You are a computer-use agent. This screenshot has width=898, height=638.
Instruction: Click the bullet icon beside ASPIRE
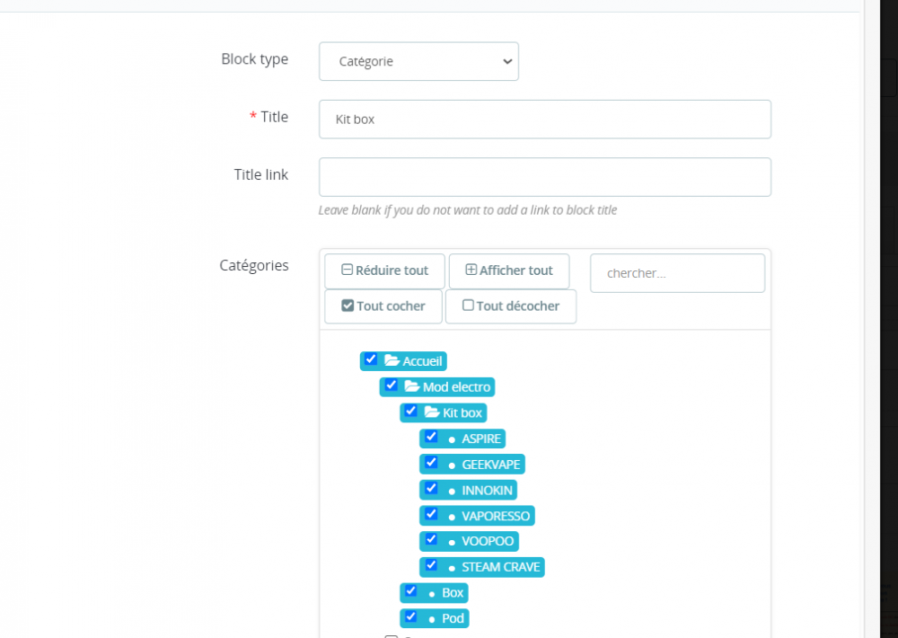[452, 439]
